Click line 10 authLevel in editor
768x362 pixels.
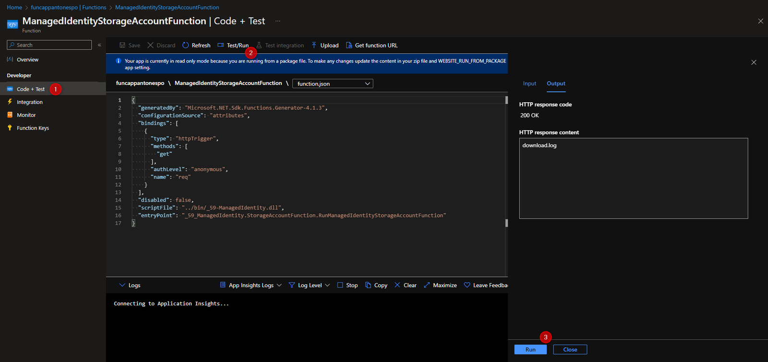point(190,169)
